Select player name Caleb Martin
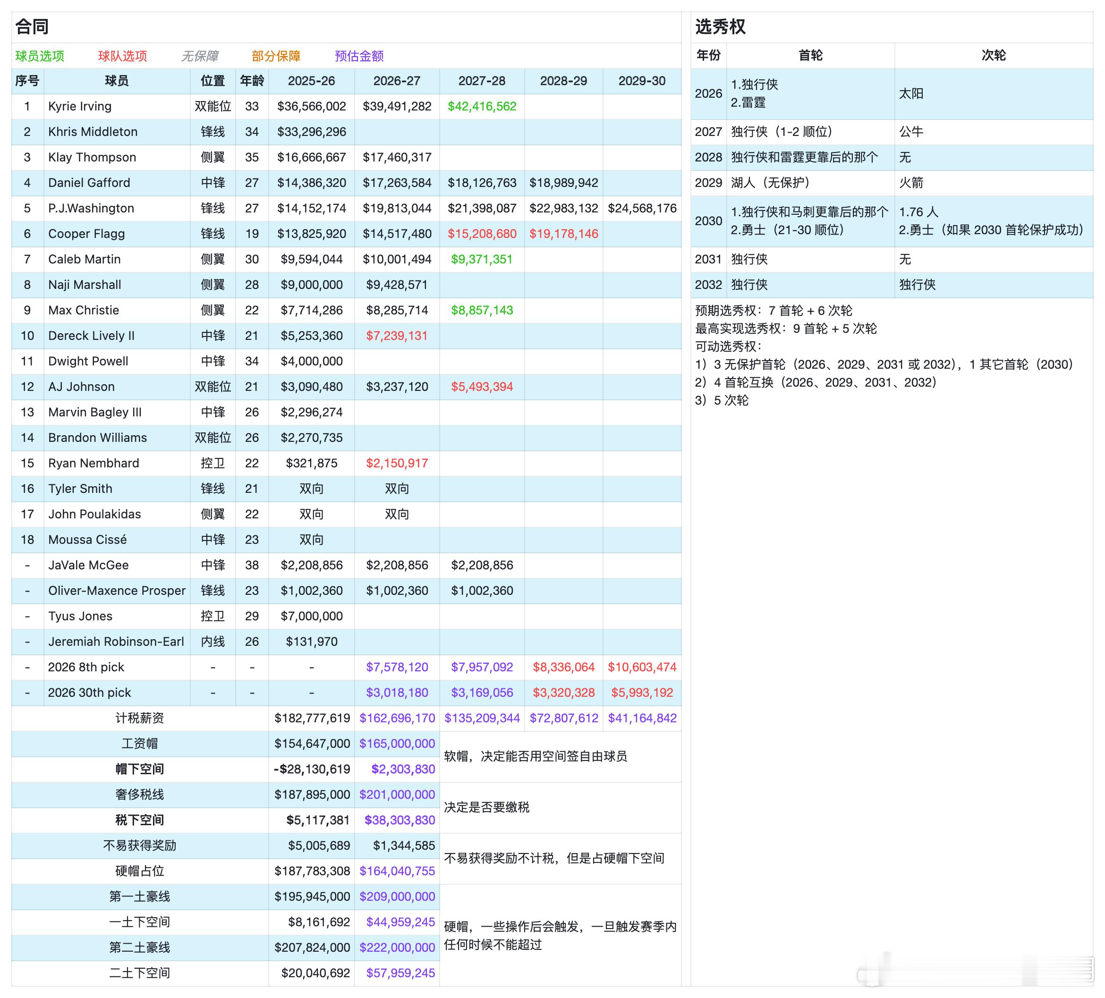Viewport: 1105px width, 998px height. [85, 259]
